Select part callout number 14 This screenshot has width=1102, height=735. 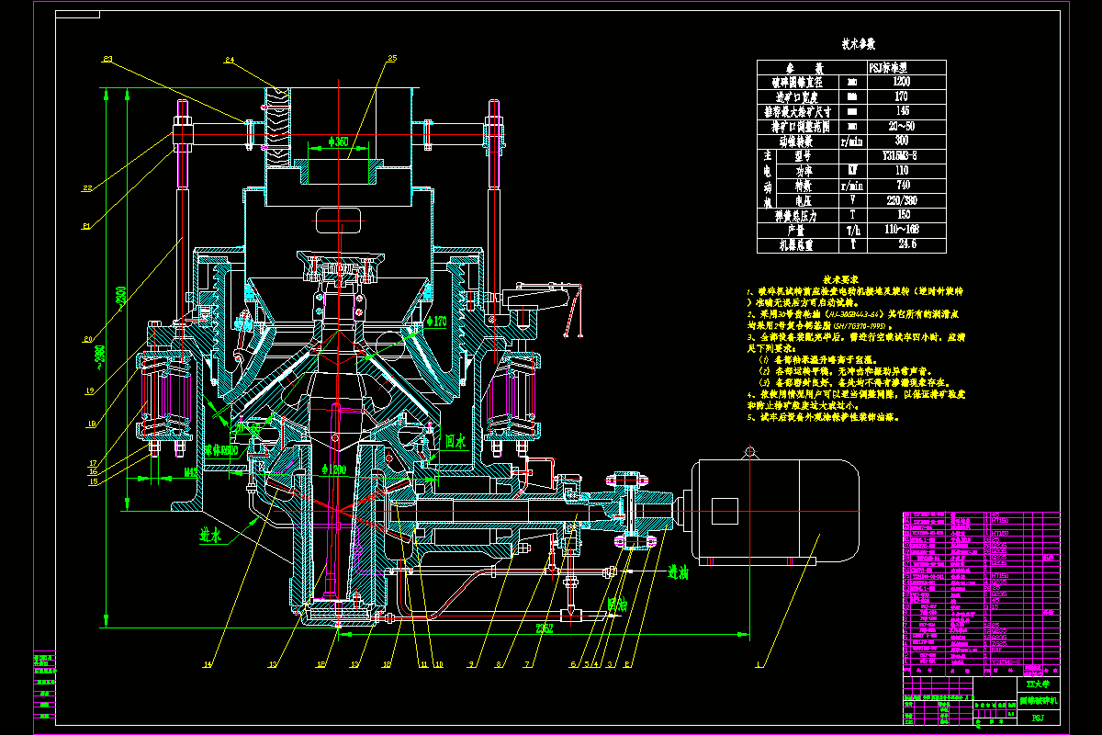[208, 663]
